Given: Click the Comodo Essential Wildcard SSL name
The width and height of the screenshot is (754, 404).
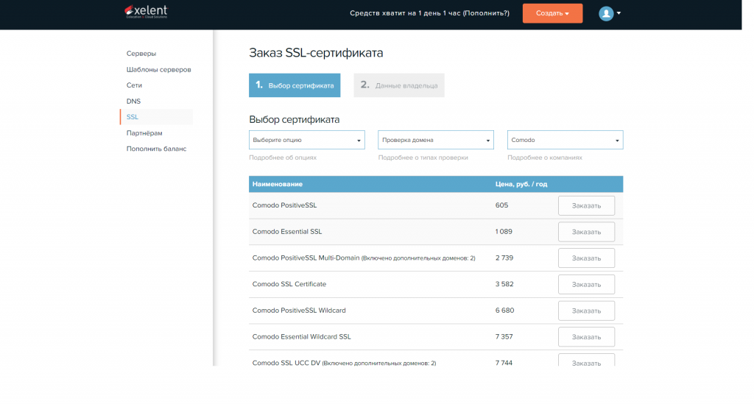Looking at the screenshot, I should tap(301, 337).
